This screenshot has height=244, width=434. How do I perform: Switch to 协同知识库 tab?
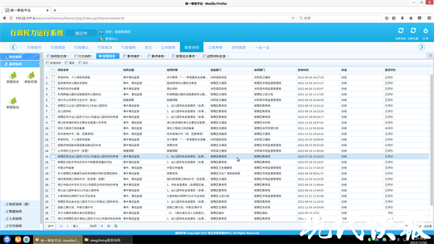pyautogui.click(x=57, y=56)
